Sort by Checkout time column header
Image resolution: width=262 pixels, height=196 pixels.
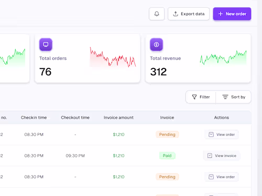click(x=75, y=118)
